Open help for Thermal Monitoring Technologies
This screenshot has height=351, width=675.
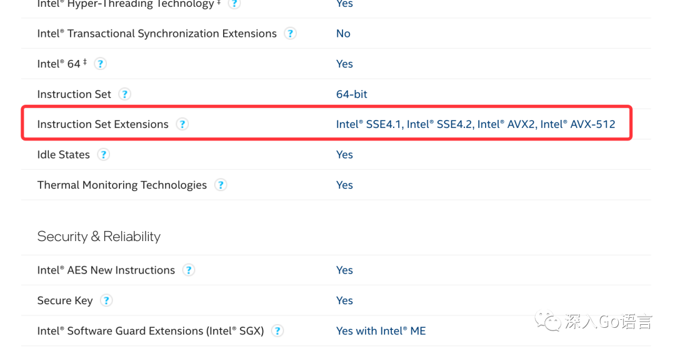coord(221,185)
